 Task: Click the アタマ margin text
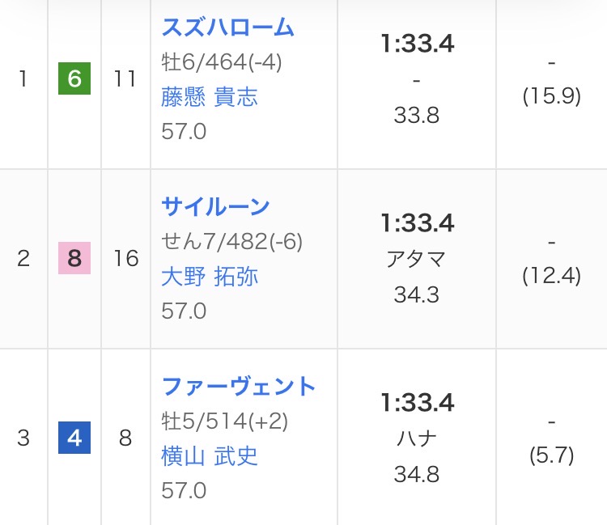tap(417, 259)
